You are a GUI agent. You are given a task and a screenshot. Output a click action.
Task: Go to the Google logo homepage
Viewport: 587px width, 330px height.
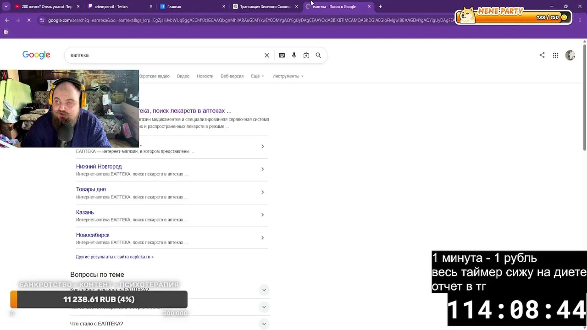pos(36,55)
